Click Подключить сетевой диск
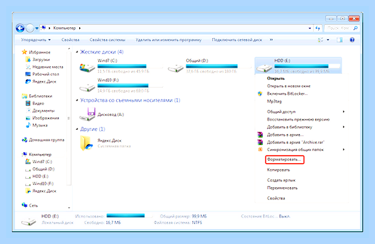 [237, 40]
